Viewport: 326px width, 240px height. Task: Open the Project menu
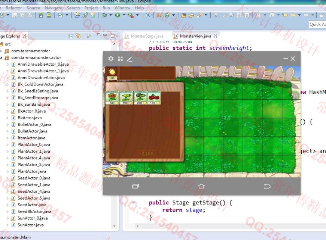coord(91,8)
